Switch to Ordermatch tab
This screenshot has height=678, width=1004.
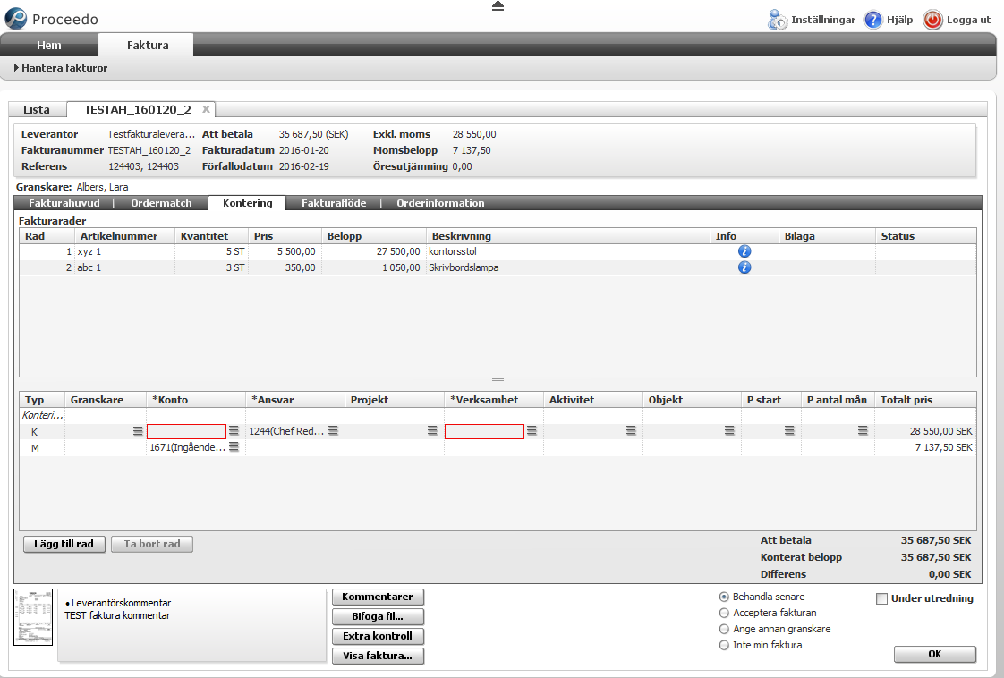click(x=161, y=203)
